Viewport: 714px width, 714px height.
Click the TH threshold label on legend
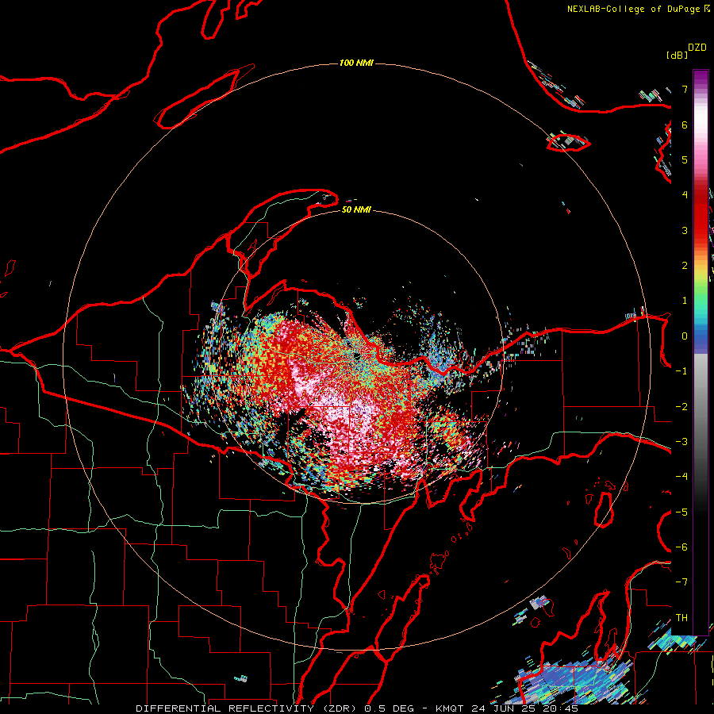[x=681, y=618]
